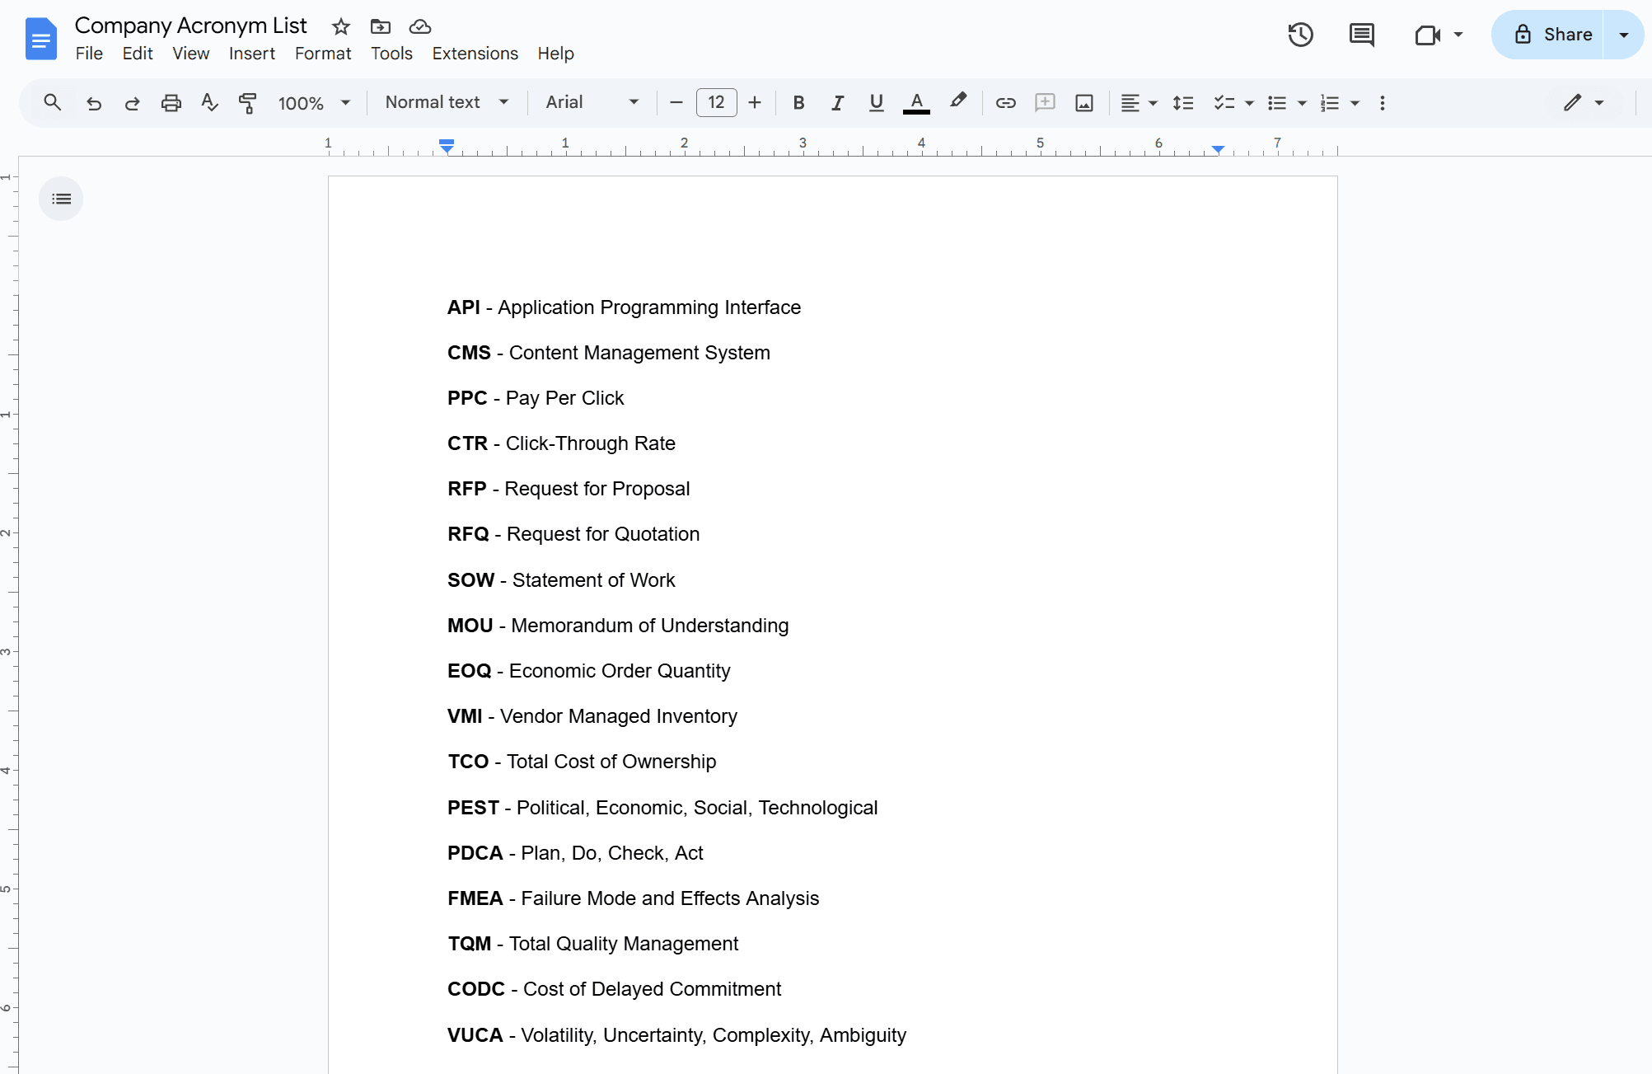Click the insert link icon
1652x1074 pixels.
1005,103
